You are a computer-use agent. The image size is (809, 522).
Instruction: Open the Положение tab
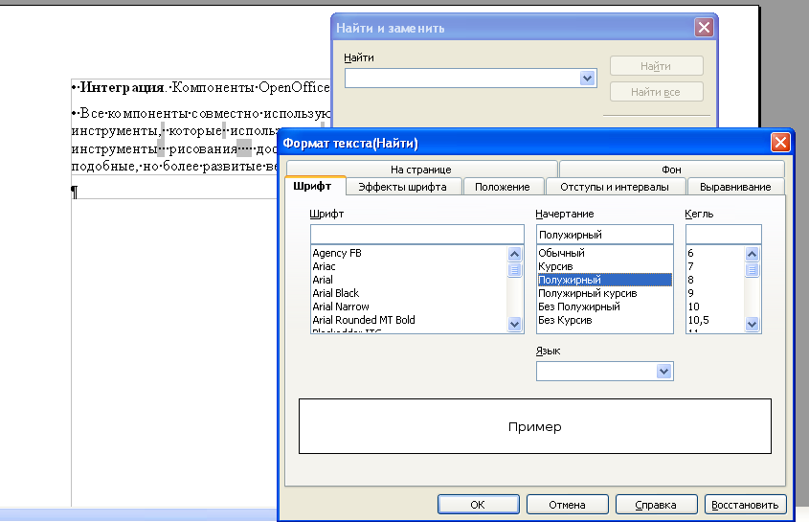click(x=503, y=187)
